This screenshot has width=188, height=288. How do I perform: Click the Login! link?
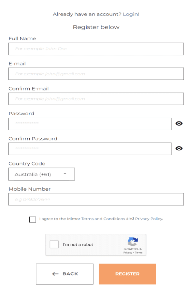[x=131, y=14]
